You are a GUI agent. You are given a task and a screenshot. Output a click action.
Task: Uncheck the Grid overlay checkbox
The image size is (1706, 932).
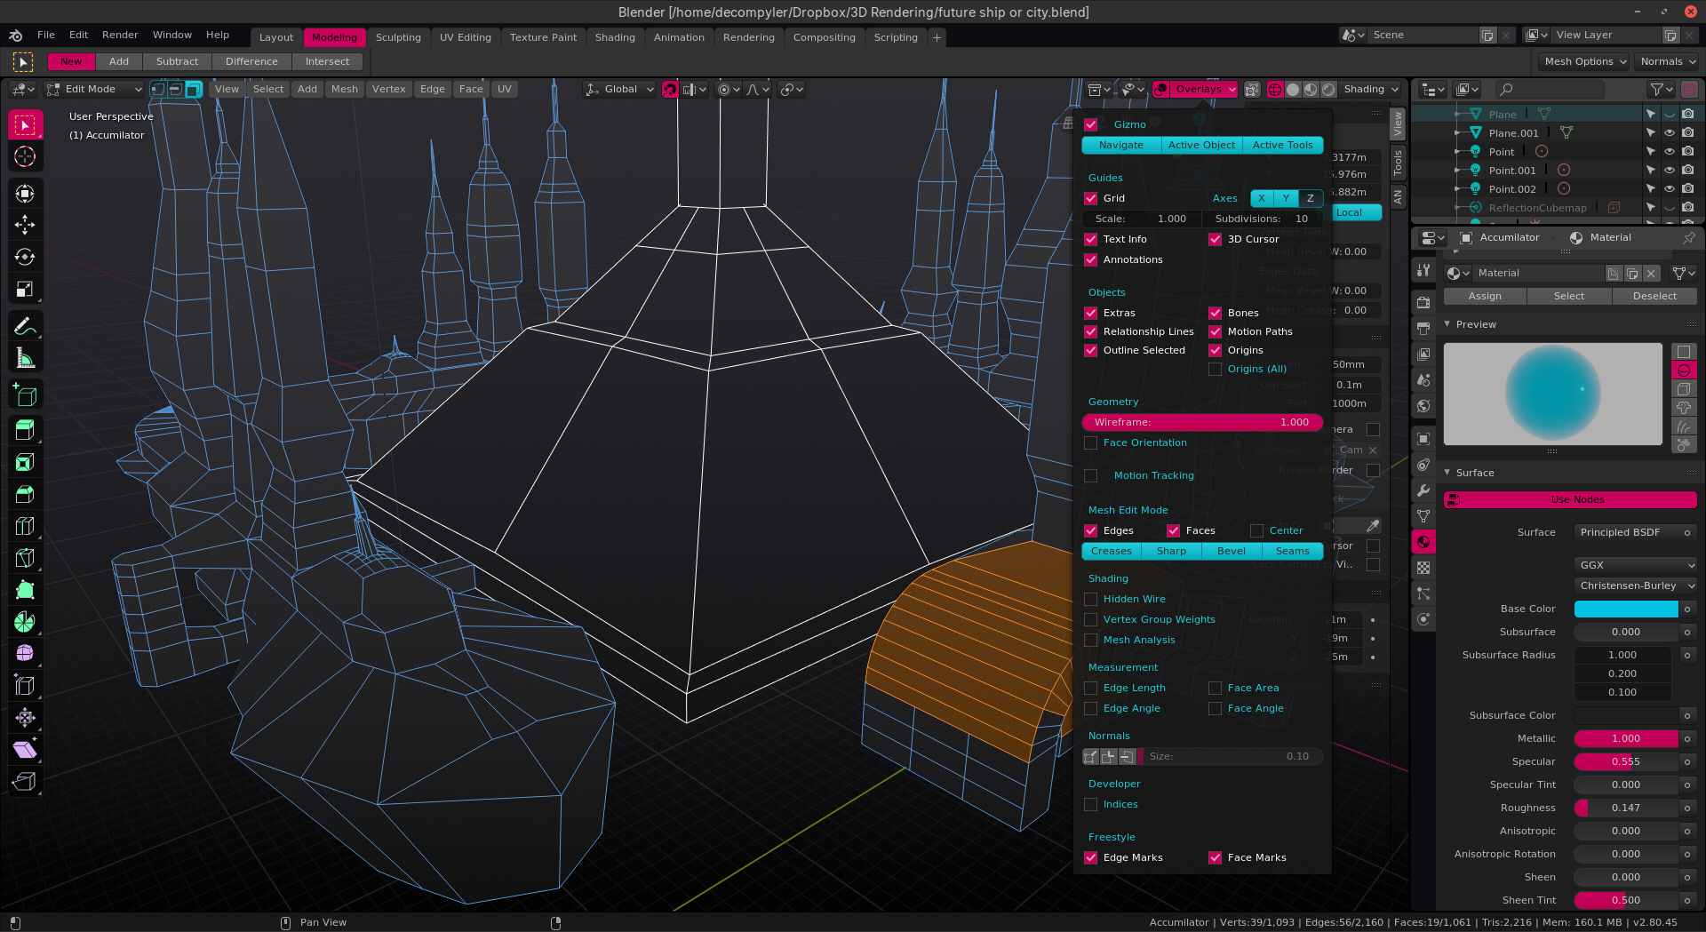point(1090,199)
